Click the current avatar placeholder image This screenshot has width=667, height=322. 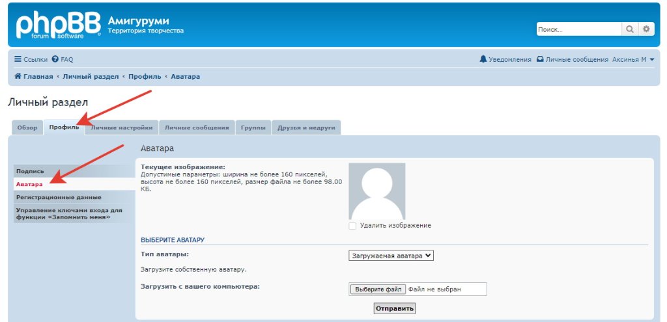[x=376, y=191]
